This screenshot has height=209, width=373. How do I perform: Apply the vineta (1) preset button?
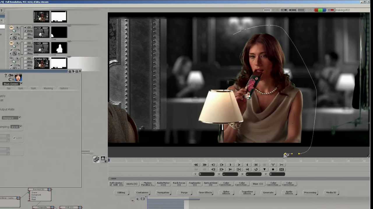[132, 184]
